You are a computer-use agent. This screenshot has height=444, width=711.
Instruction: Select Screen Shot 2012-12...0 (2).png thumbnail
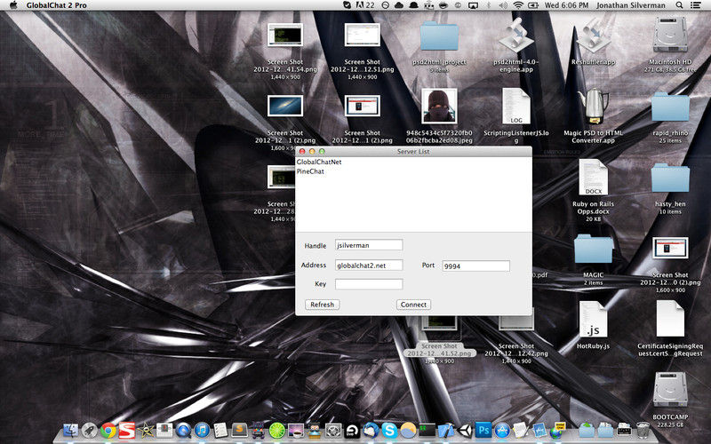[x=670, y=248]
